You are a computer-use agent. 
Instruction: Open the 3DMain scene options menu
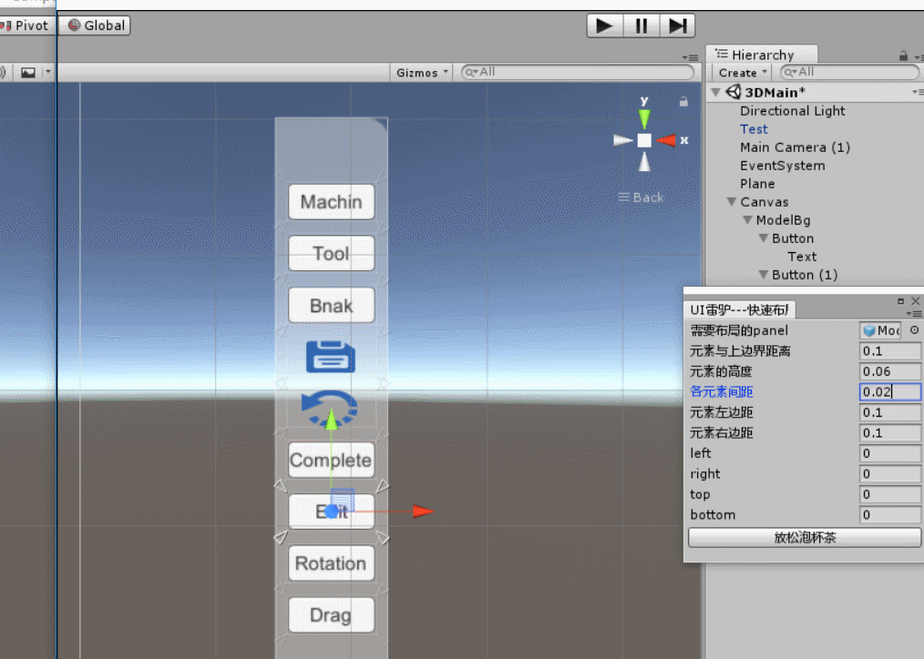pyautogui.click(x=918, y=92)
